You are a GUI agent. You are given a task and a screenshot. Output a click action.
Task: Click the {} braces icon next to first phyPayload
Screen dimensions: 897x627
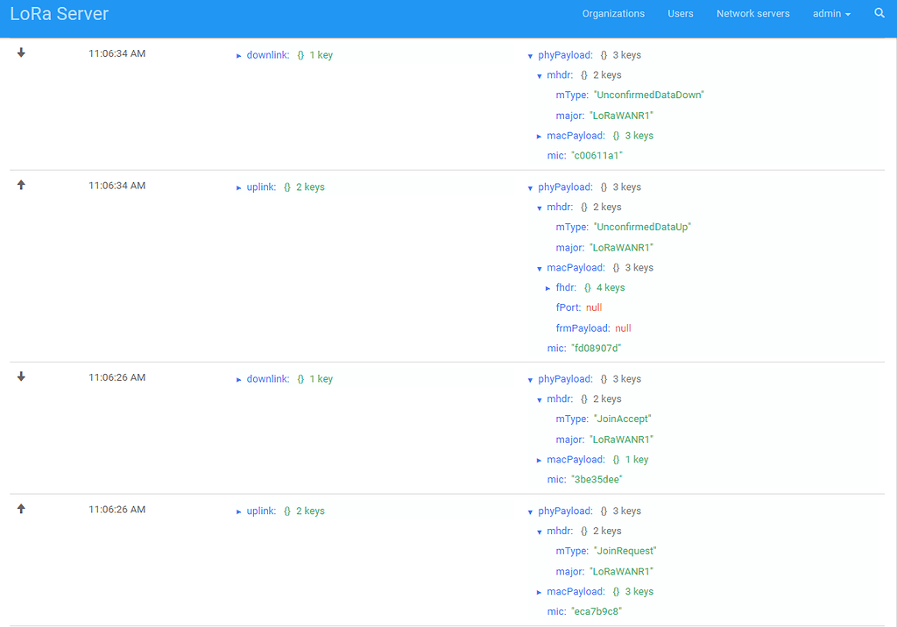coord(603,54)
